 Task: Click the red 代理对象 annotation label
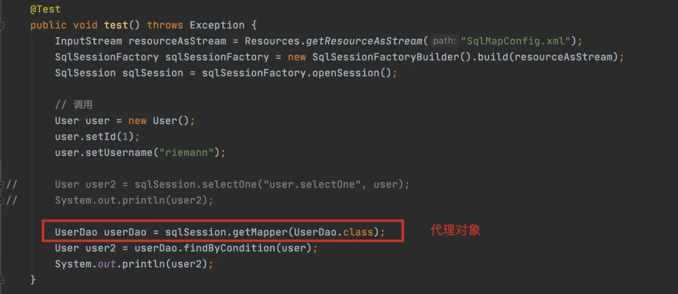pos(455,230)
